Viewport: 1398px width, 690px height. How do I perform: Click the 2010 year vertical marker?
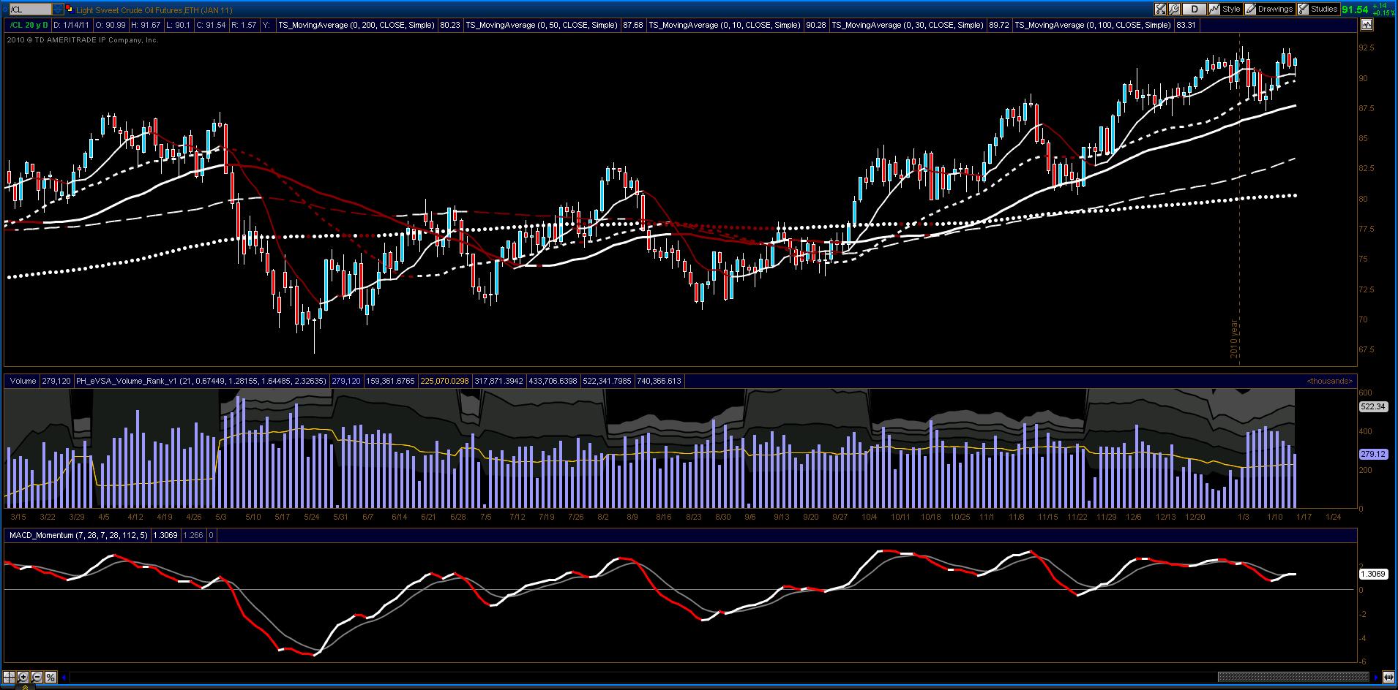click(1234, 338)
